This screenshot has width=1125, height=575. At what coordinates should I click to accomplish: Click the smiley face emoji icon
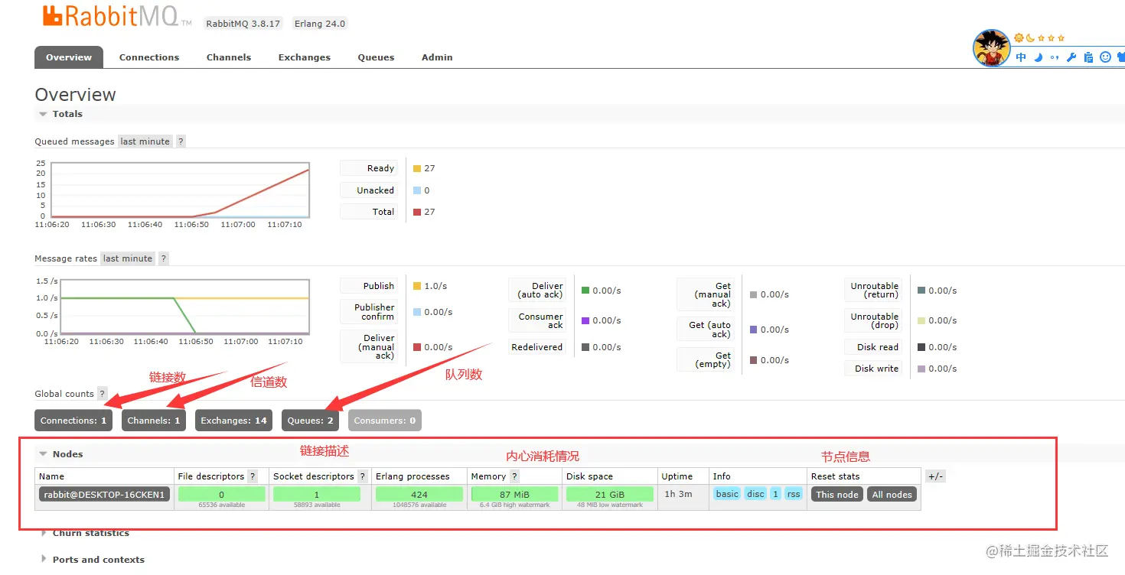1105,57
